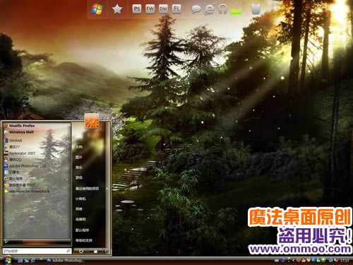This screenshot has height=265, width=353.
Task: Click the Adobe Photoshop taskbar button
Action: pos(65,261)
